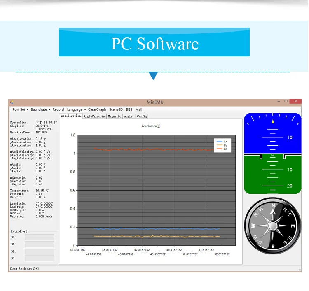Switch to the Acceleration tab
This screenshot has height=291, width=309.
[x=71, y=116]
